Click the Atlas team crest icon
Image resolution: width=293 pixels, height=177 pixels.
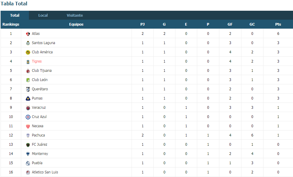coord(28,34)
